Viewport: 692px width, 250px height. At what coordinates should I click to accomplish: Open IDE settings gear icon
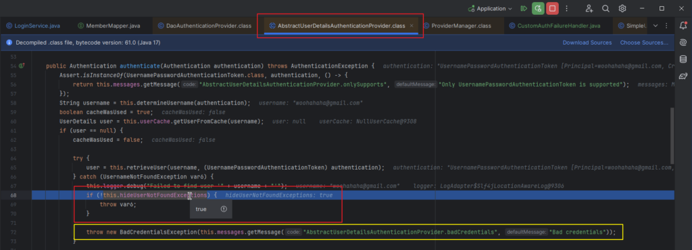622,8
